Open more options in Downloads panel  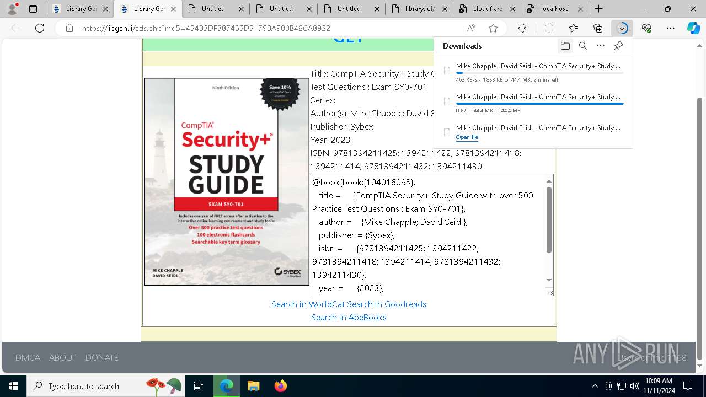tap(601, 46)
